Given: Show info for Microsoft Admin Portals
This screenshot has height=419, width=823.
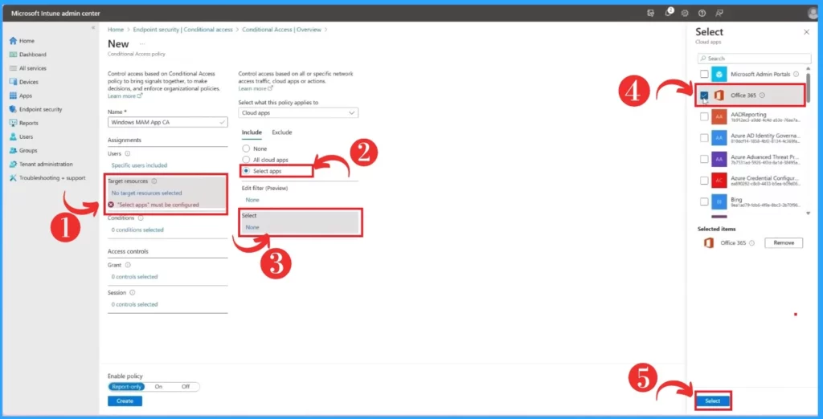Looking at the screenshot, I should [x=796, y=75].
